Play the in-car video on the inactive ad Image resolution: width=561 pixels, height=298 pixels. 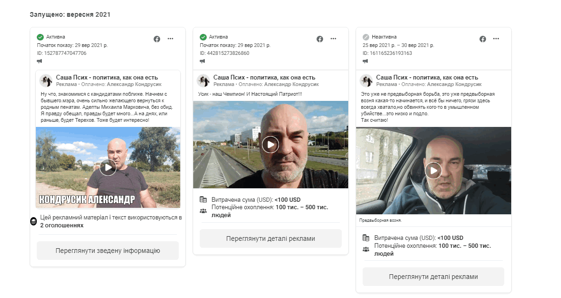click(x=433, y=171)
